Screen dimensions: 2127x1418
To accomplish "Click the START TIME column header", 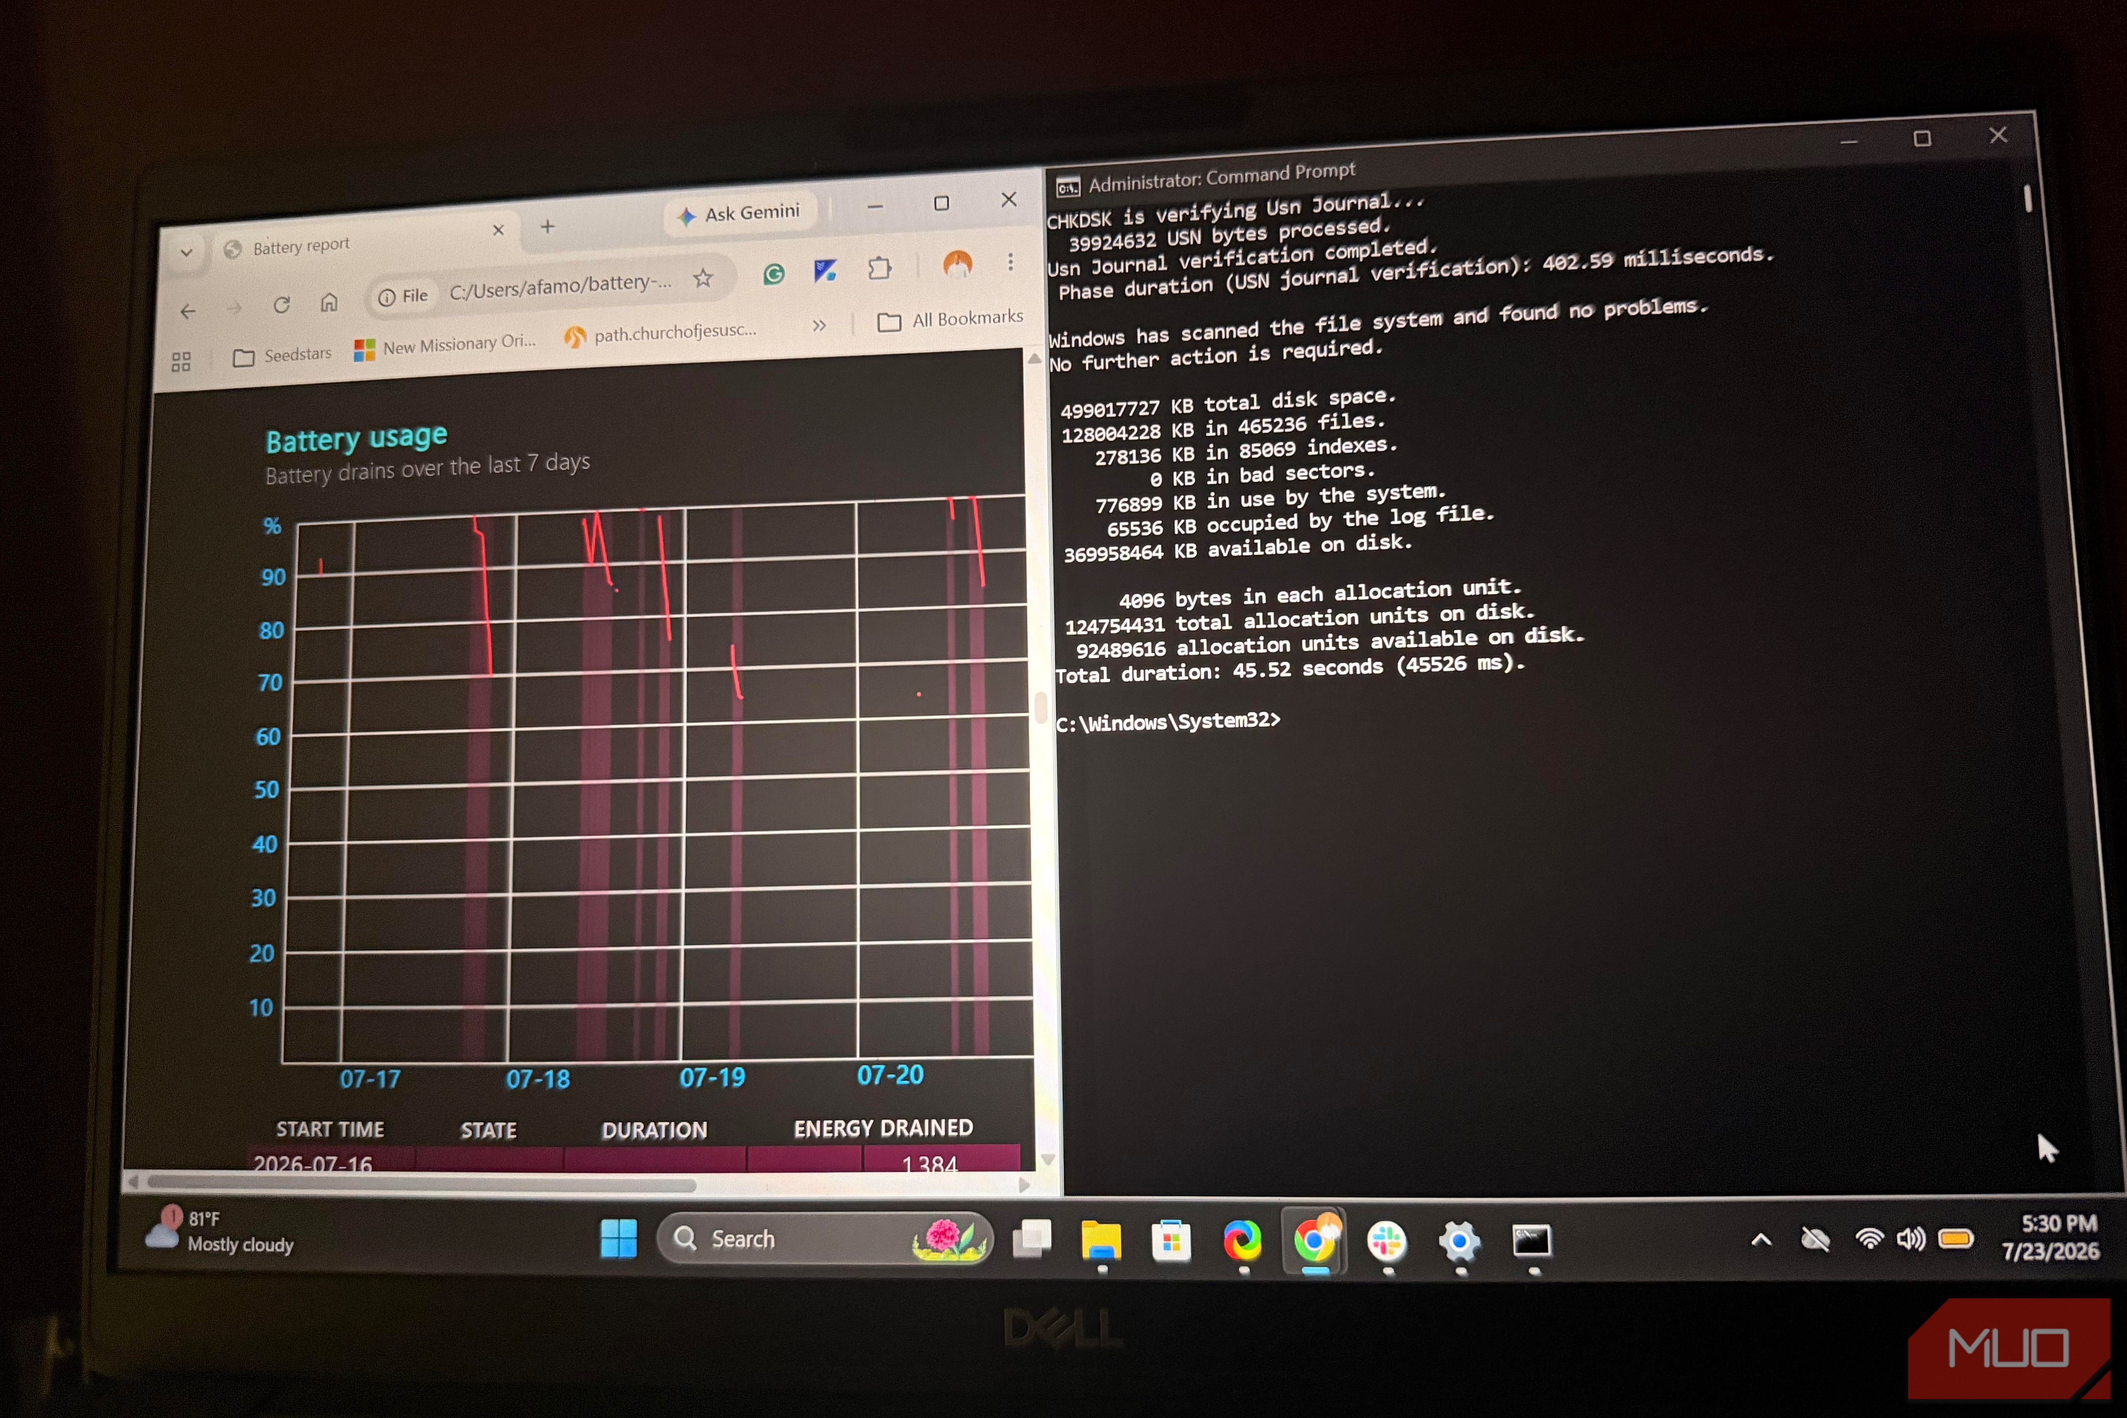I will (330, 1129).
